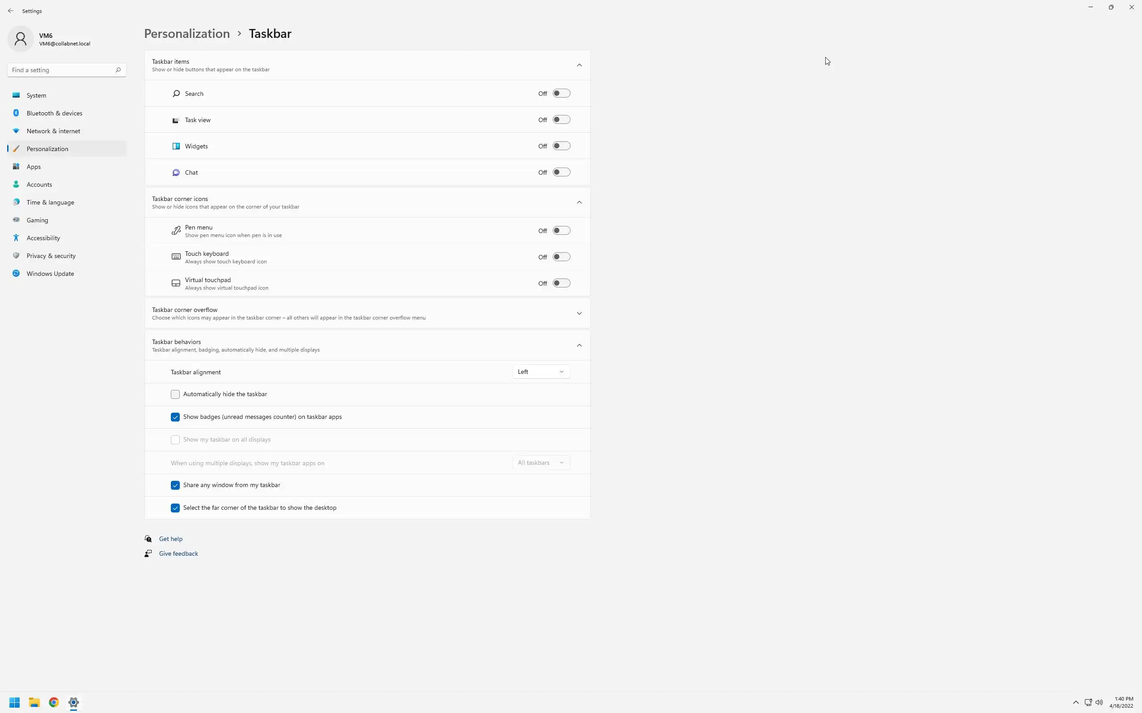The image size is (1142, 713).
Task: Show hidden icons in the tray overflow
Action: [x=1076, y=702]
